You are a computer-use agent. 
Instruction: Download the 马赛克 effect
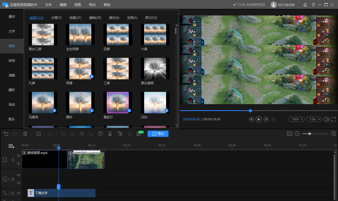tap(54, 110)
